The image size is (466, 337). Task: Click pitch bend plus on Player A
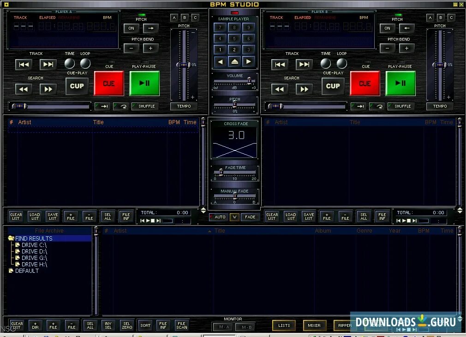151,48
